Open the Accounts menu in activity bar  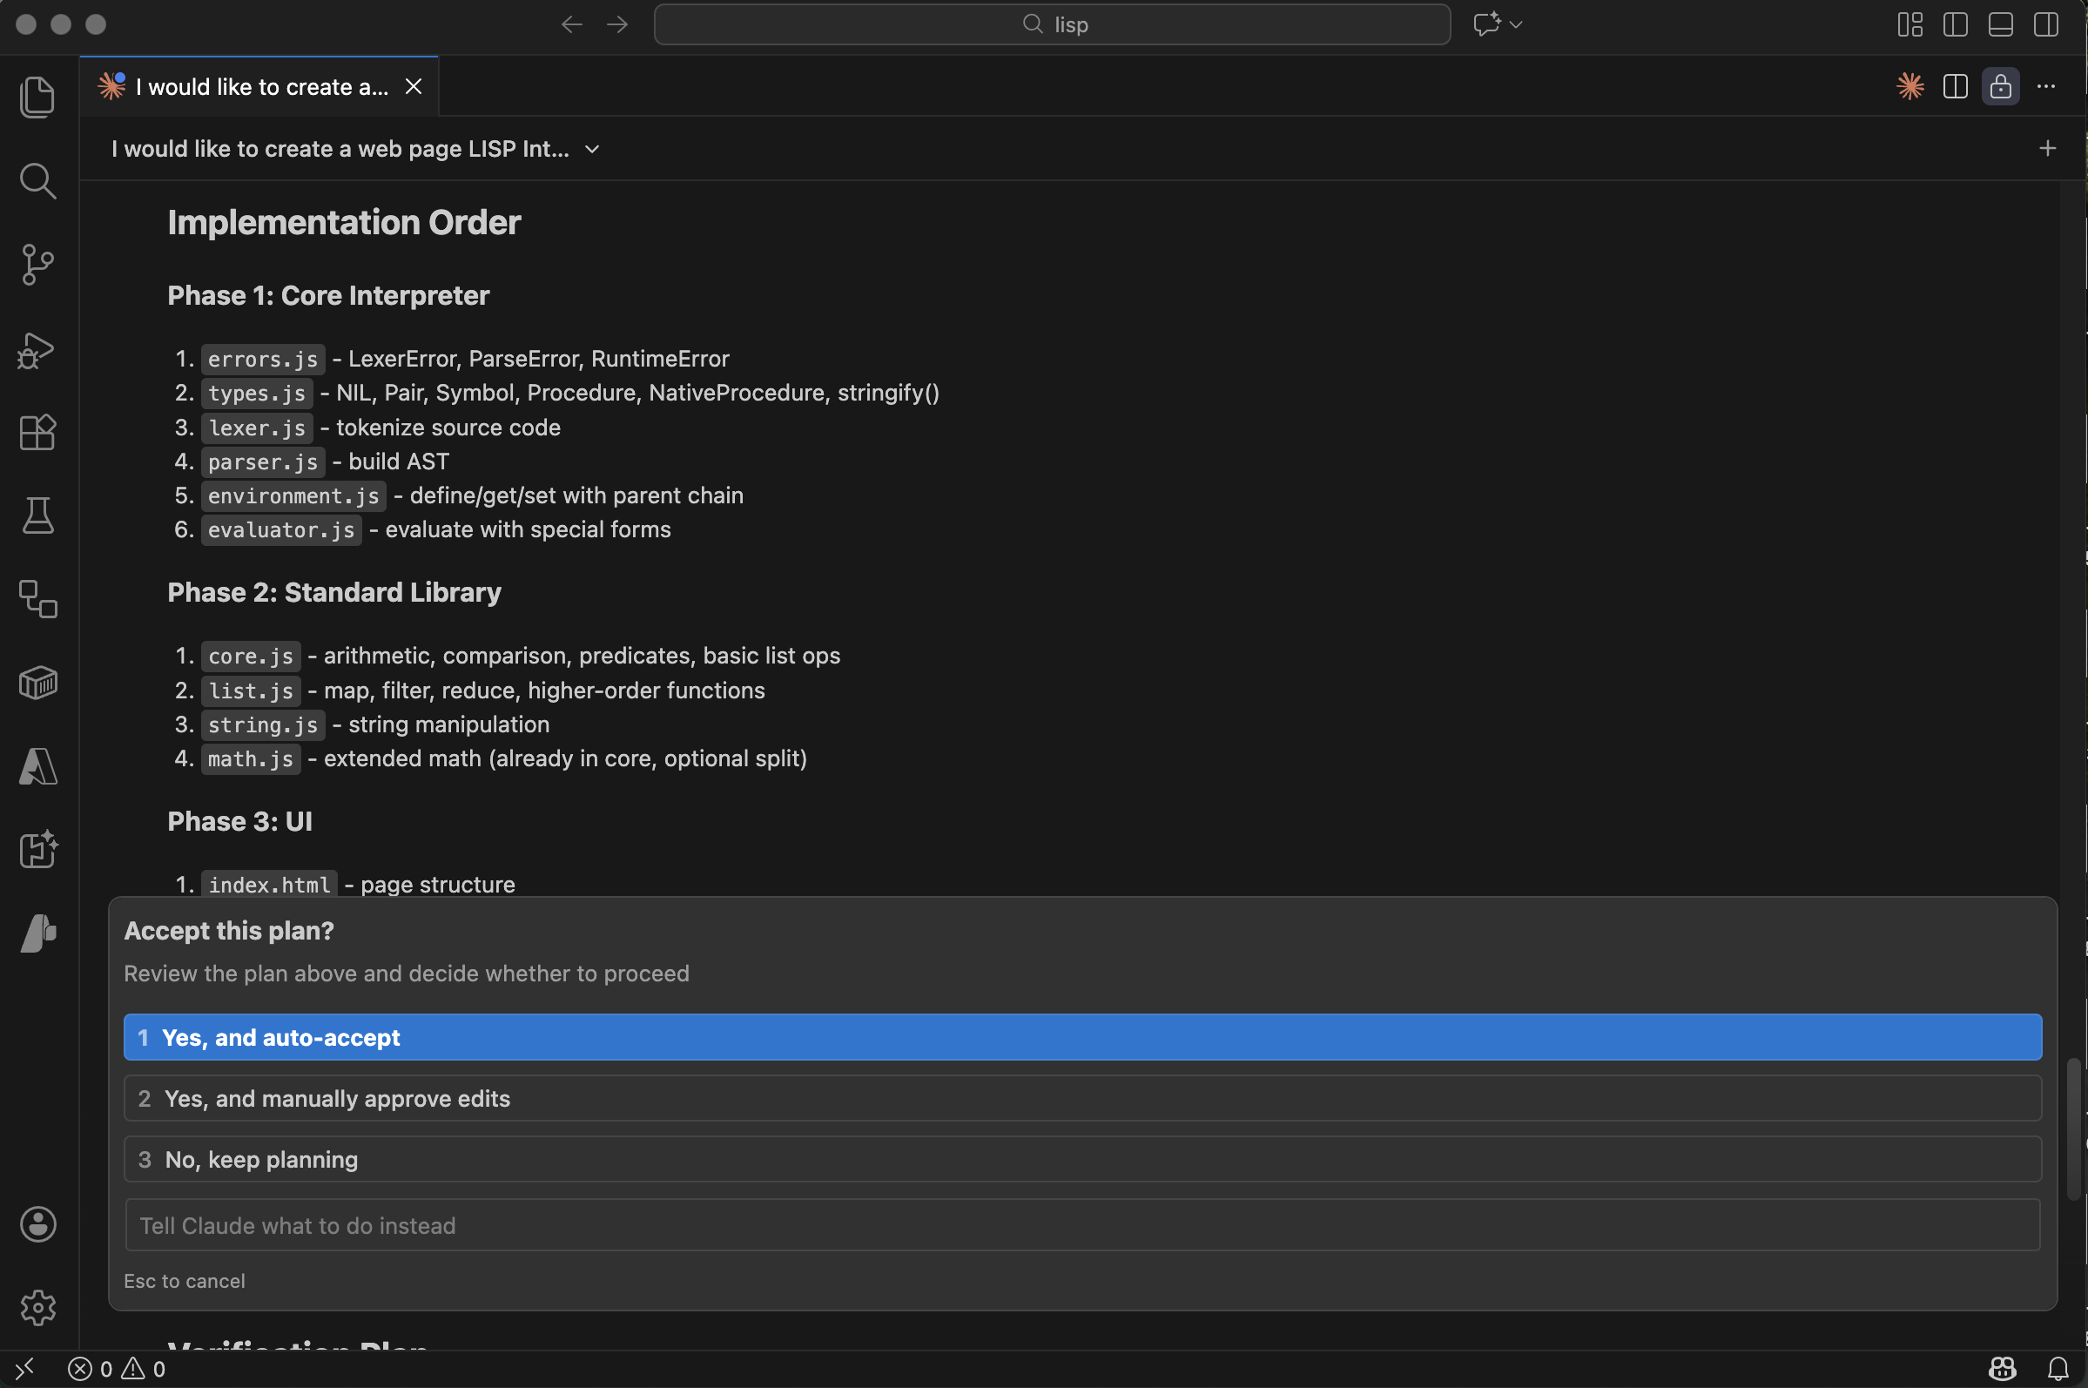pyautogui.click(x=37, y=1224)
